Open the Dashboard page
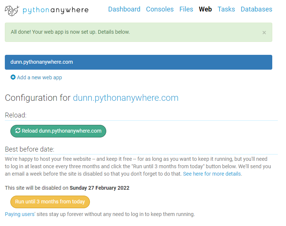Image resolution: width=286 pixels, height=226 pixels. pos(124,9)
